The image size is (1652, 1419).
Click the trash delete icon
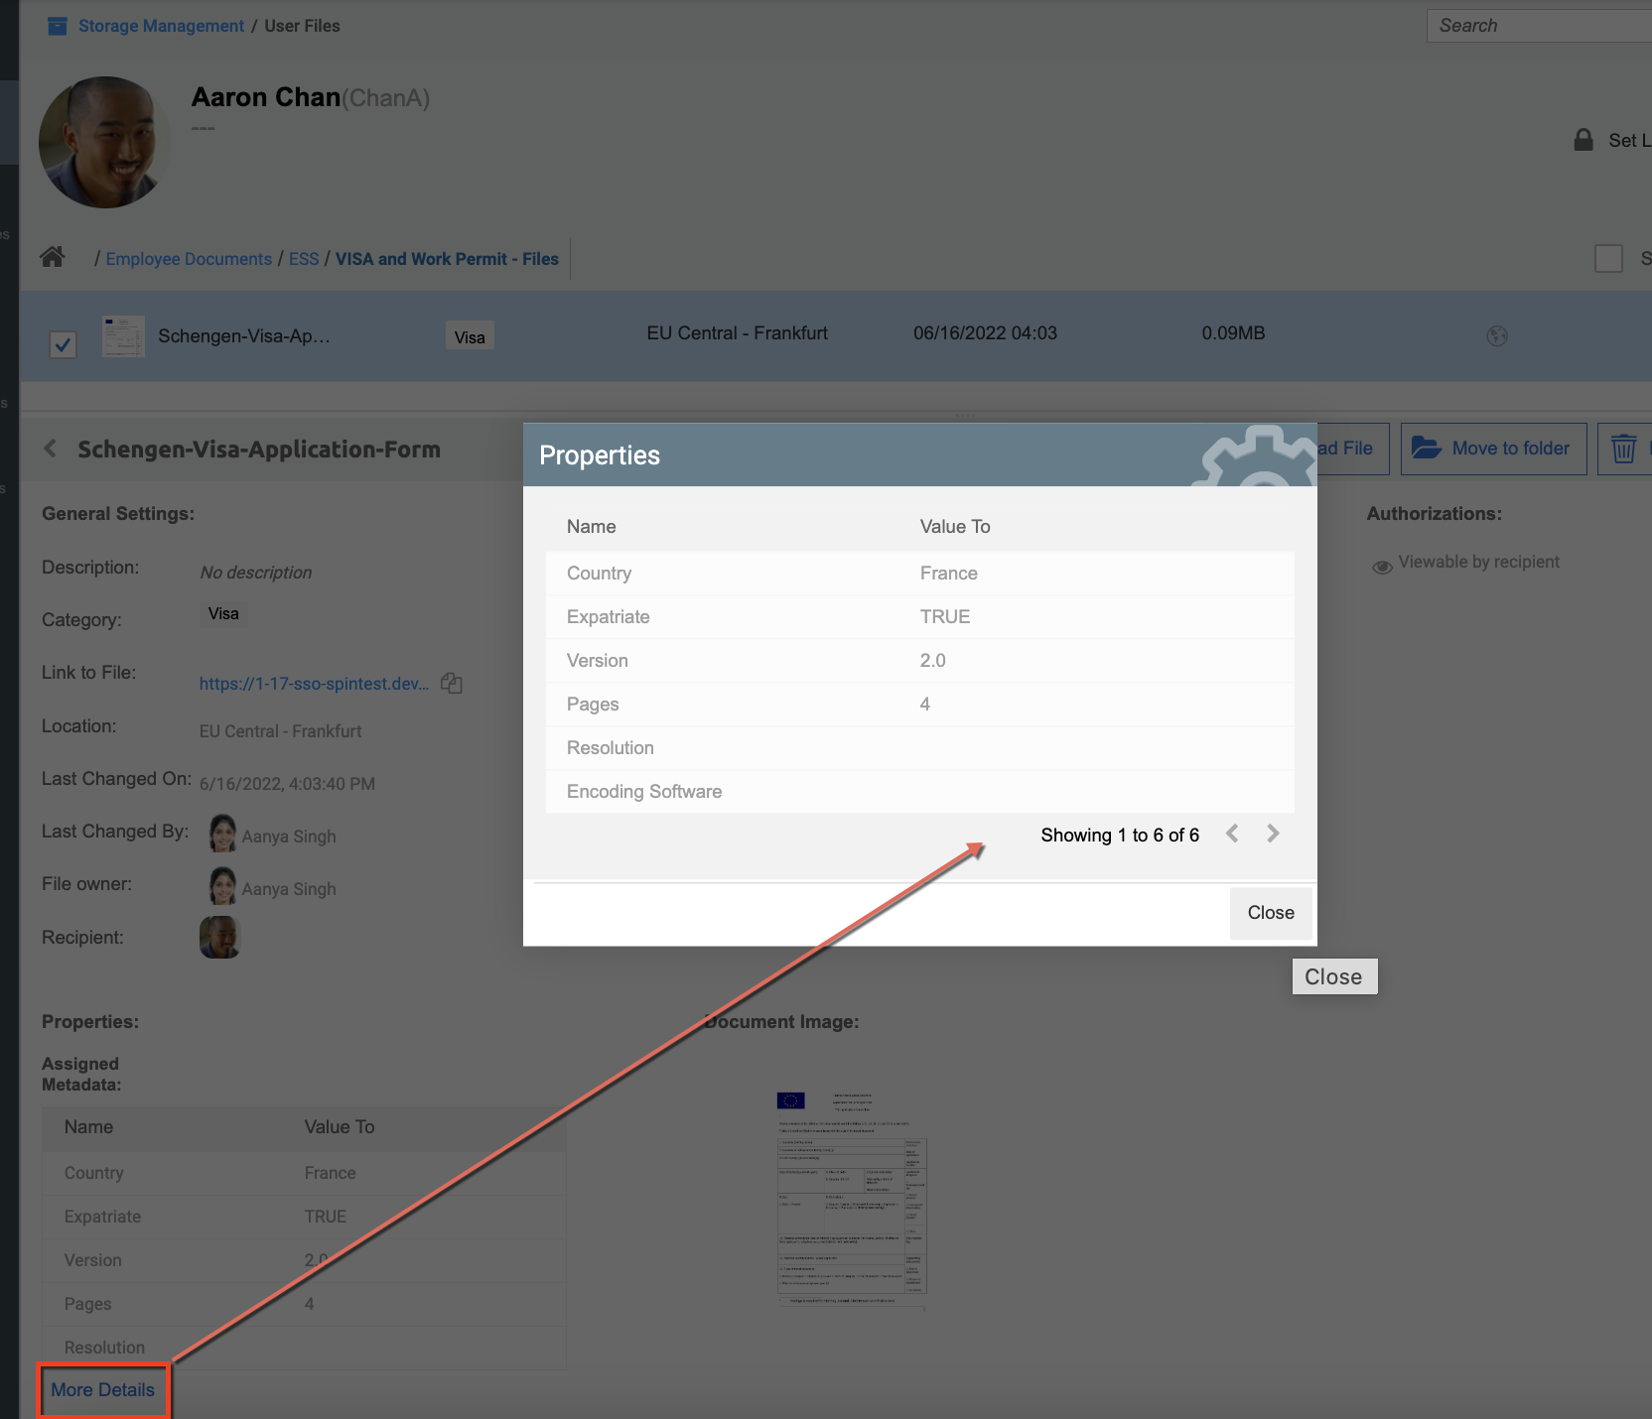click(1623, 449)
